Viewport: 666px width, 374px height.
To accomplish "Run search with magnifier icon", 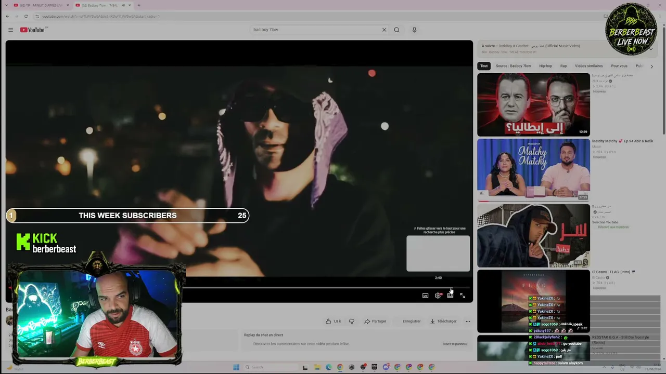I will (396, 30).
